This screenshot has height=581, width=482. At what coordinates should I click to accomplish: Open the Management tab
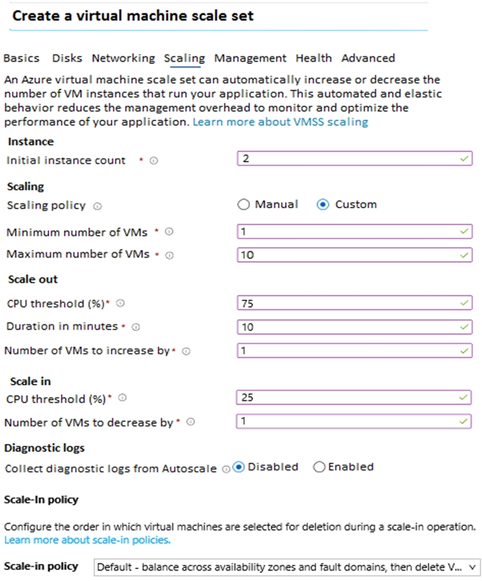(250, 58)
